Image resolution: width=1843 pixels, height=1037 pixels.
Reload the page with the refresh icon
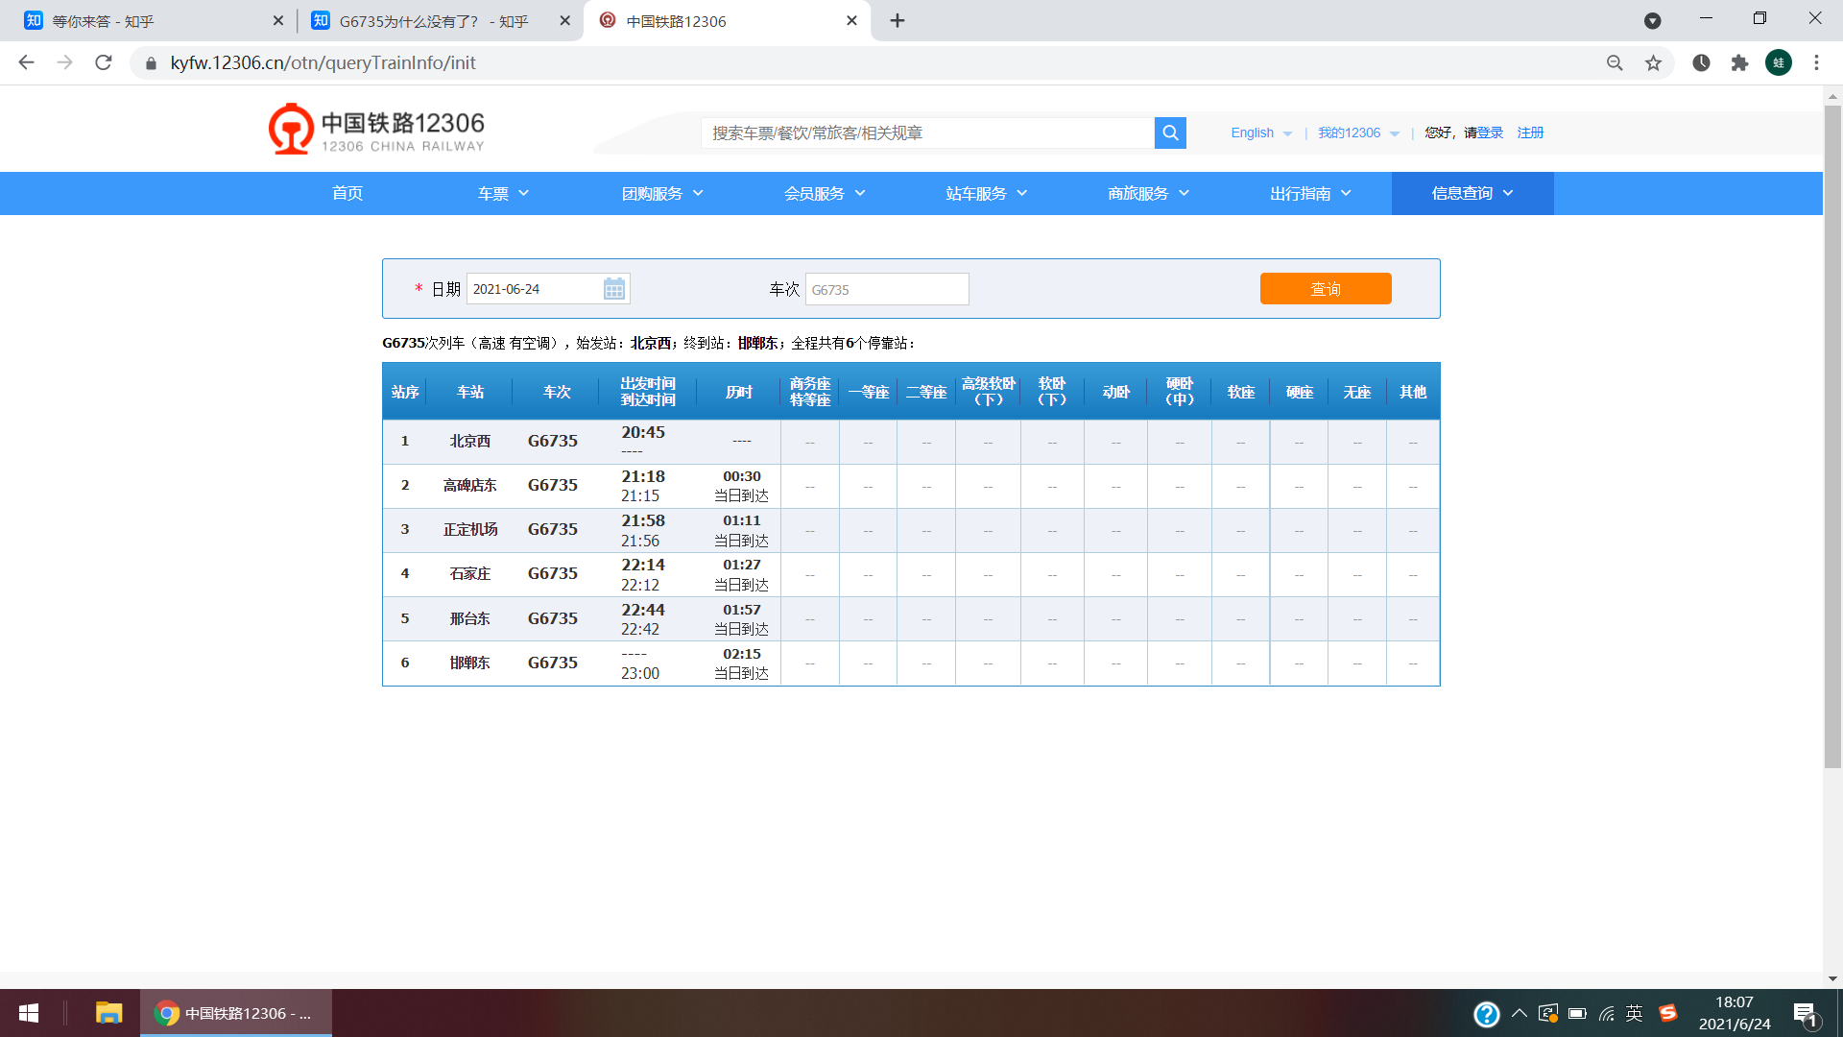pos(103,62)
